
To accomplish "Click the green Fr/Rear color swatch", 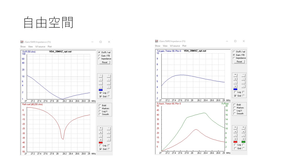I will pyautogui.click(x=243, y=142).
